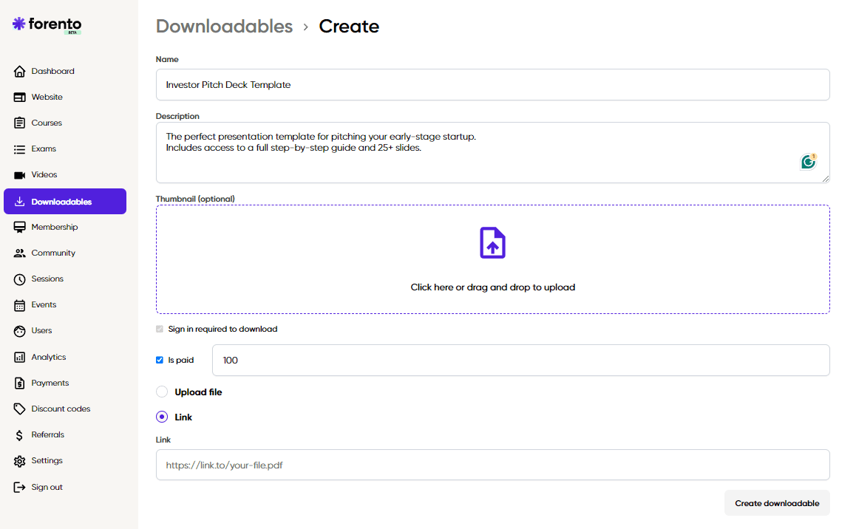Click the Link URL input field

pyautogui.click(x=492, y=465)
